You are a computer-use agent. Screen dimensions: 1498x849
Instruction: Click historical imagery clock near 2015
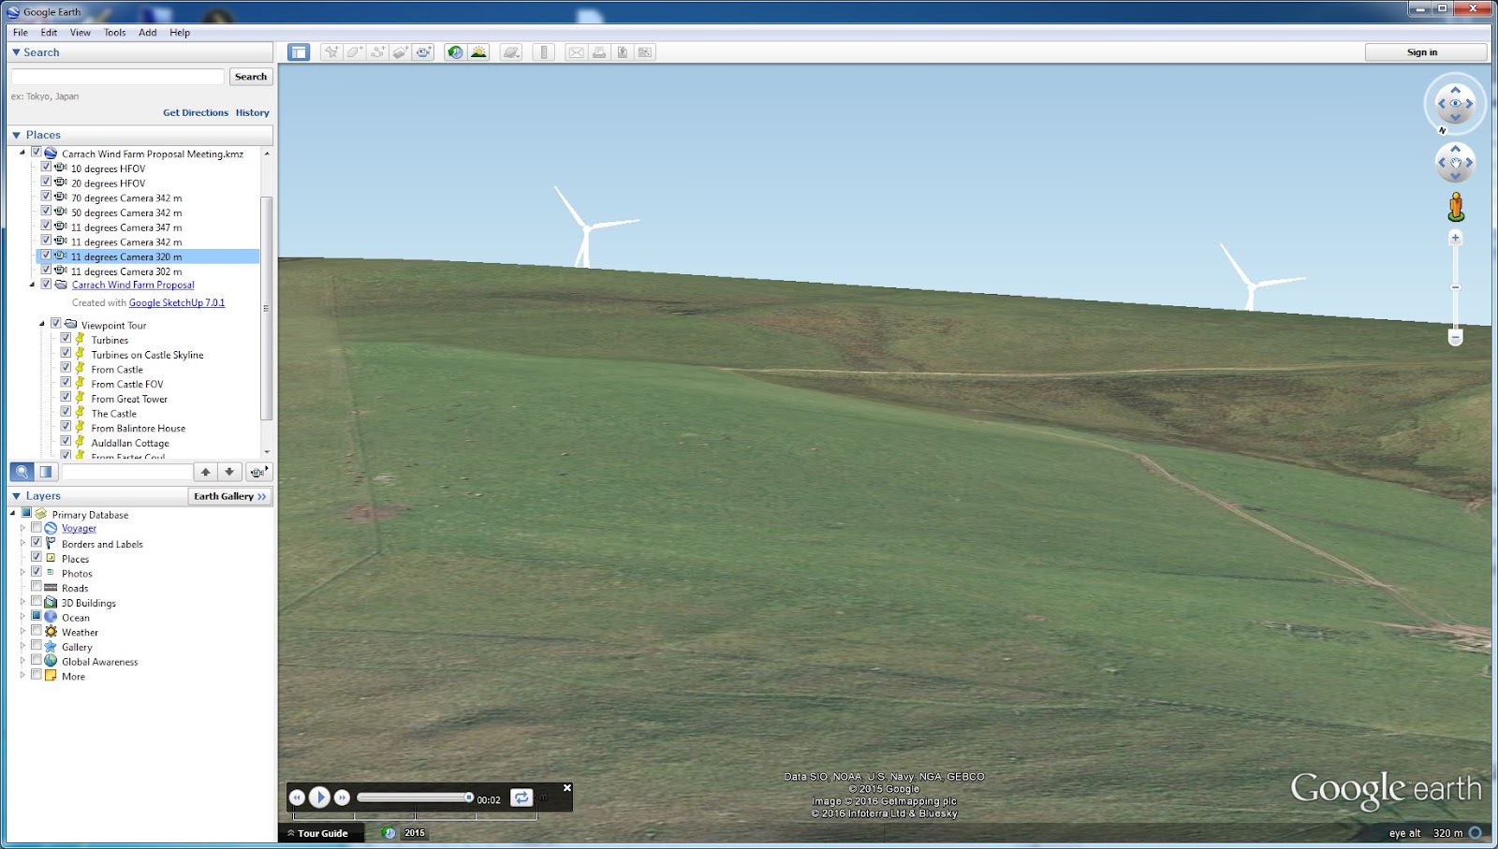coord(389,833)
